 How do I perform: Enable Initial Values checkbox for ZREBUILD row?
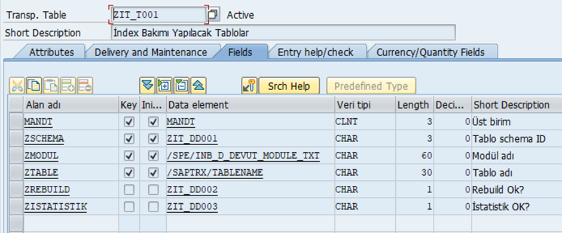tap(153, 190)
